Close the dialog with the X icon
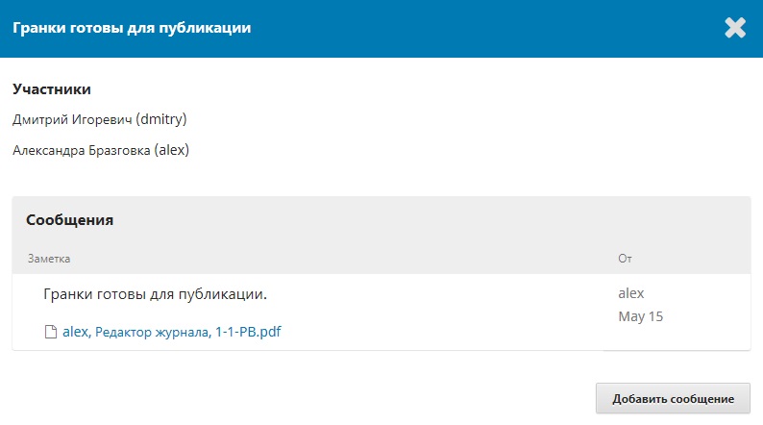Image resolution: width=763 pixels, height=425 pixels. [x=735, y=28]
